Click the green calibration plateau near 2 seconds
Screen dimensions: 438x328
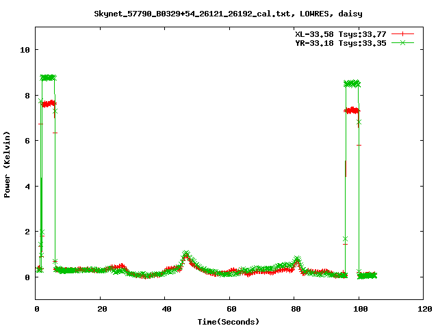48,77
